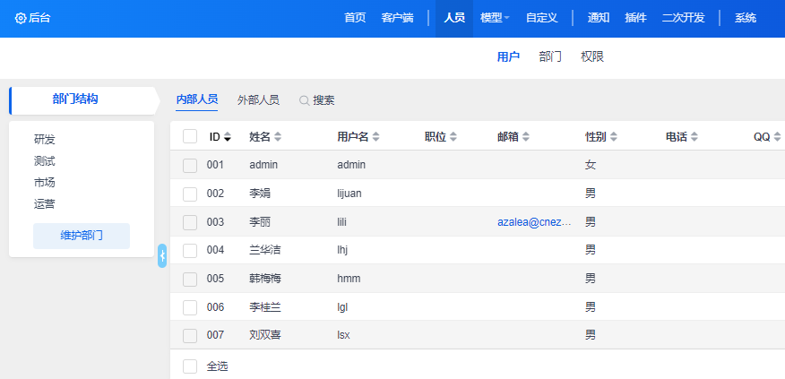
Task: Click the gear icon beside 后台
Action: [x=21, y=18]
